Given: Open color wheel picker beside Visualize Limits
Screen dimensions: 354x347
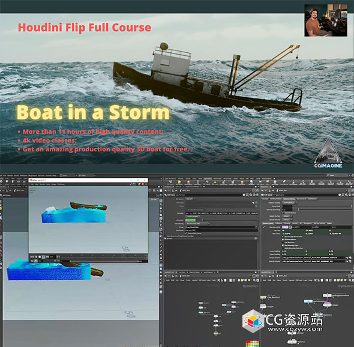Looking at the screenshot, I should tap(290, 227).
